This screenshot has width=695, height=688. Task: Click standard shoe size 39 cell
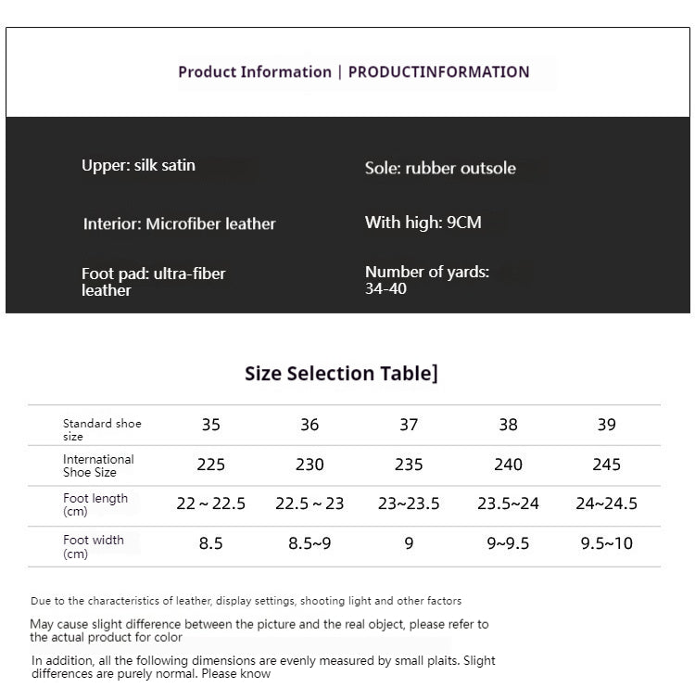[x=607, y=425]
